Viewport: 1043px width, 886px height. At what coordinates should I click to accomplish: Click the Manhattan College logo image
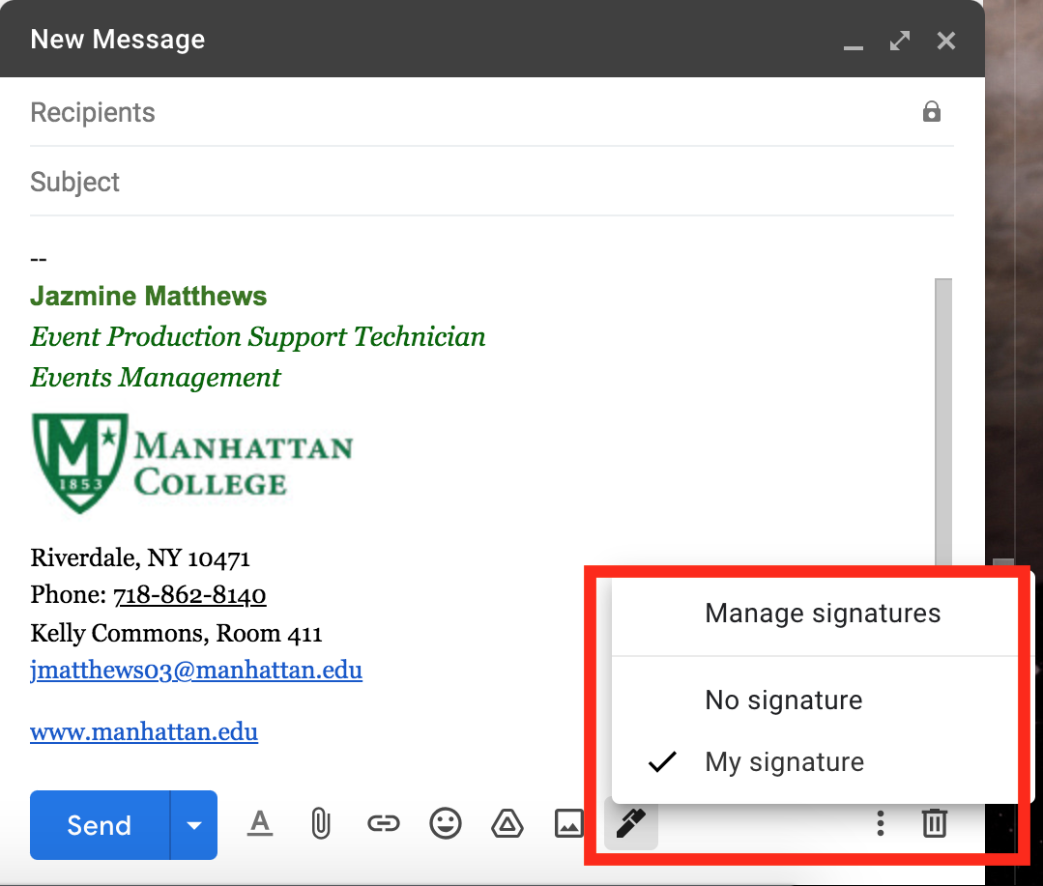(192, 463)
